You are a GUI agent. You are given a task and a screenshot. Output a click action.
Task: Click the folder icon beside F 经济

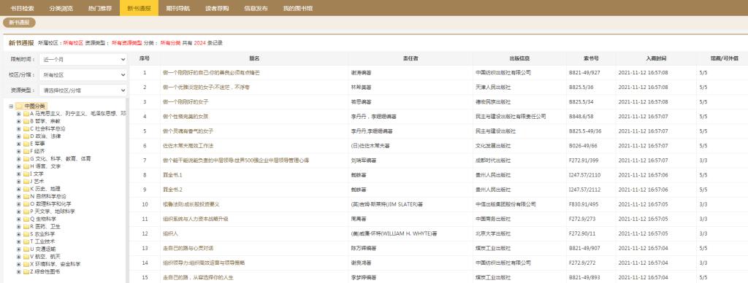pos(26,151)
